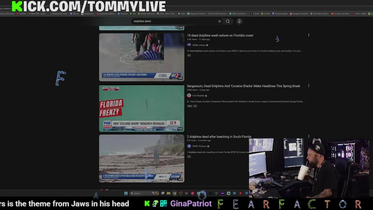Click the FOX Weather channel avatar
This screenshot has width=373, height=210.
(189, 96)
